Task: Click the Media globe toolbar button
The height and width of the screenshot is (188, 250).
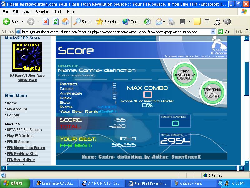Action: [131, 22]
